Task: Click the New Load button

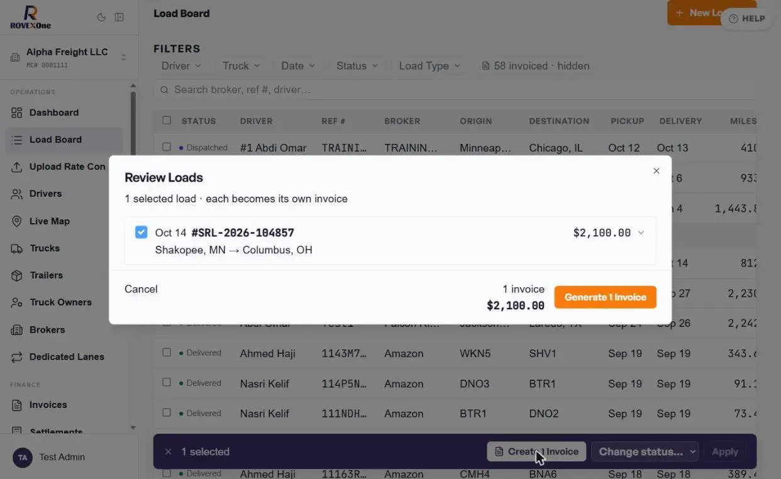Action: point(711,13)
